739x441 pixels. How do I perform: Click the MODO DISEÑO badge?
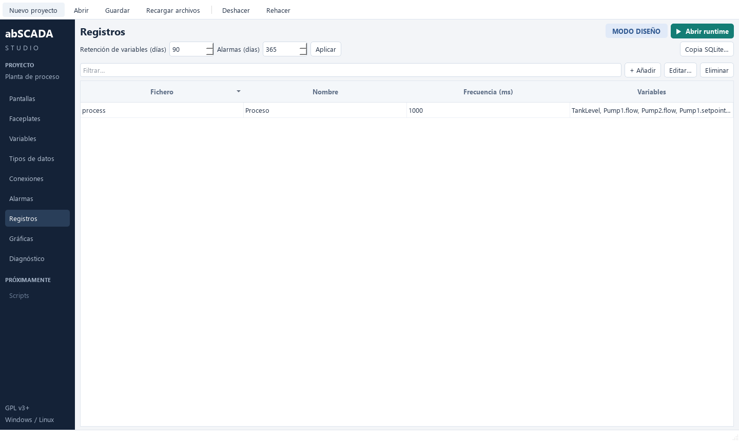[636, 31]
